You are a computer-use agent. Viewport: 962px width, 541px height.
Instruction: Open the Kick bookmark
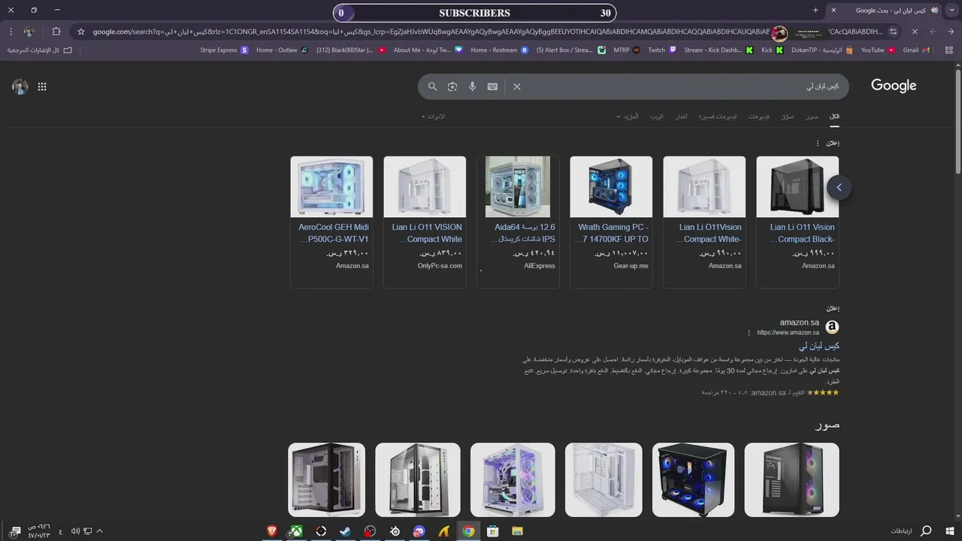point(771,50)
